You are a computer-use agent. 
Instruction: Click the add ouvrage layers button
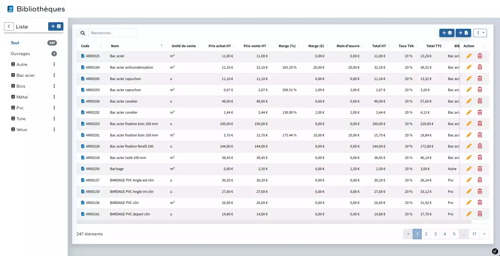point(447,33)
